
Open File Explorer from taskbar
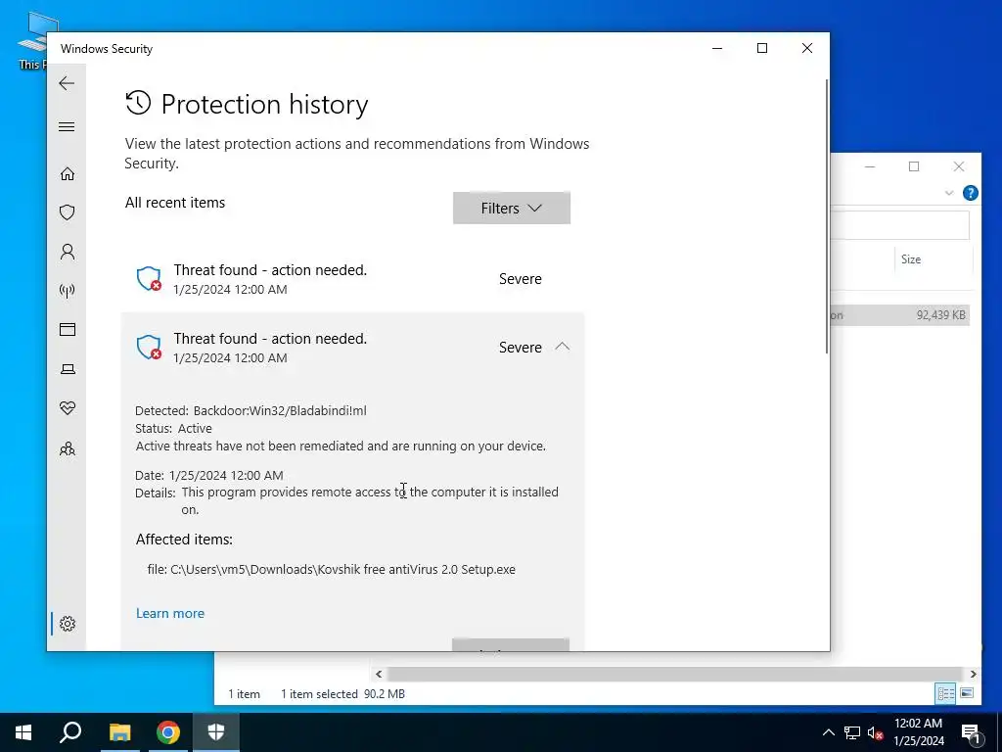[x=119, y=732]
